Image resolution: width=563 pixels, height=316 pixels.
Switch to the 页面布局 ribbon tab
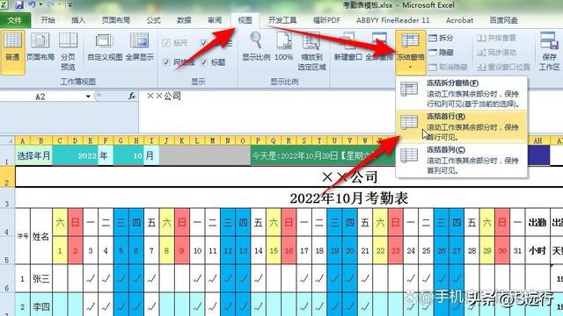click(x=115, y=20)
